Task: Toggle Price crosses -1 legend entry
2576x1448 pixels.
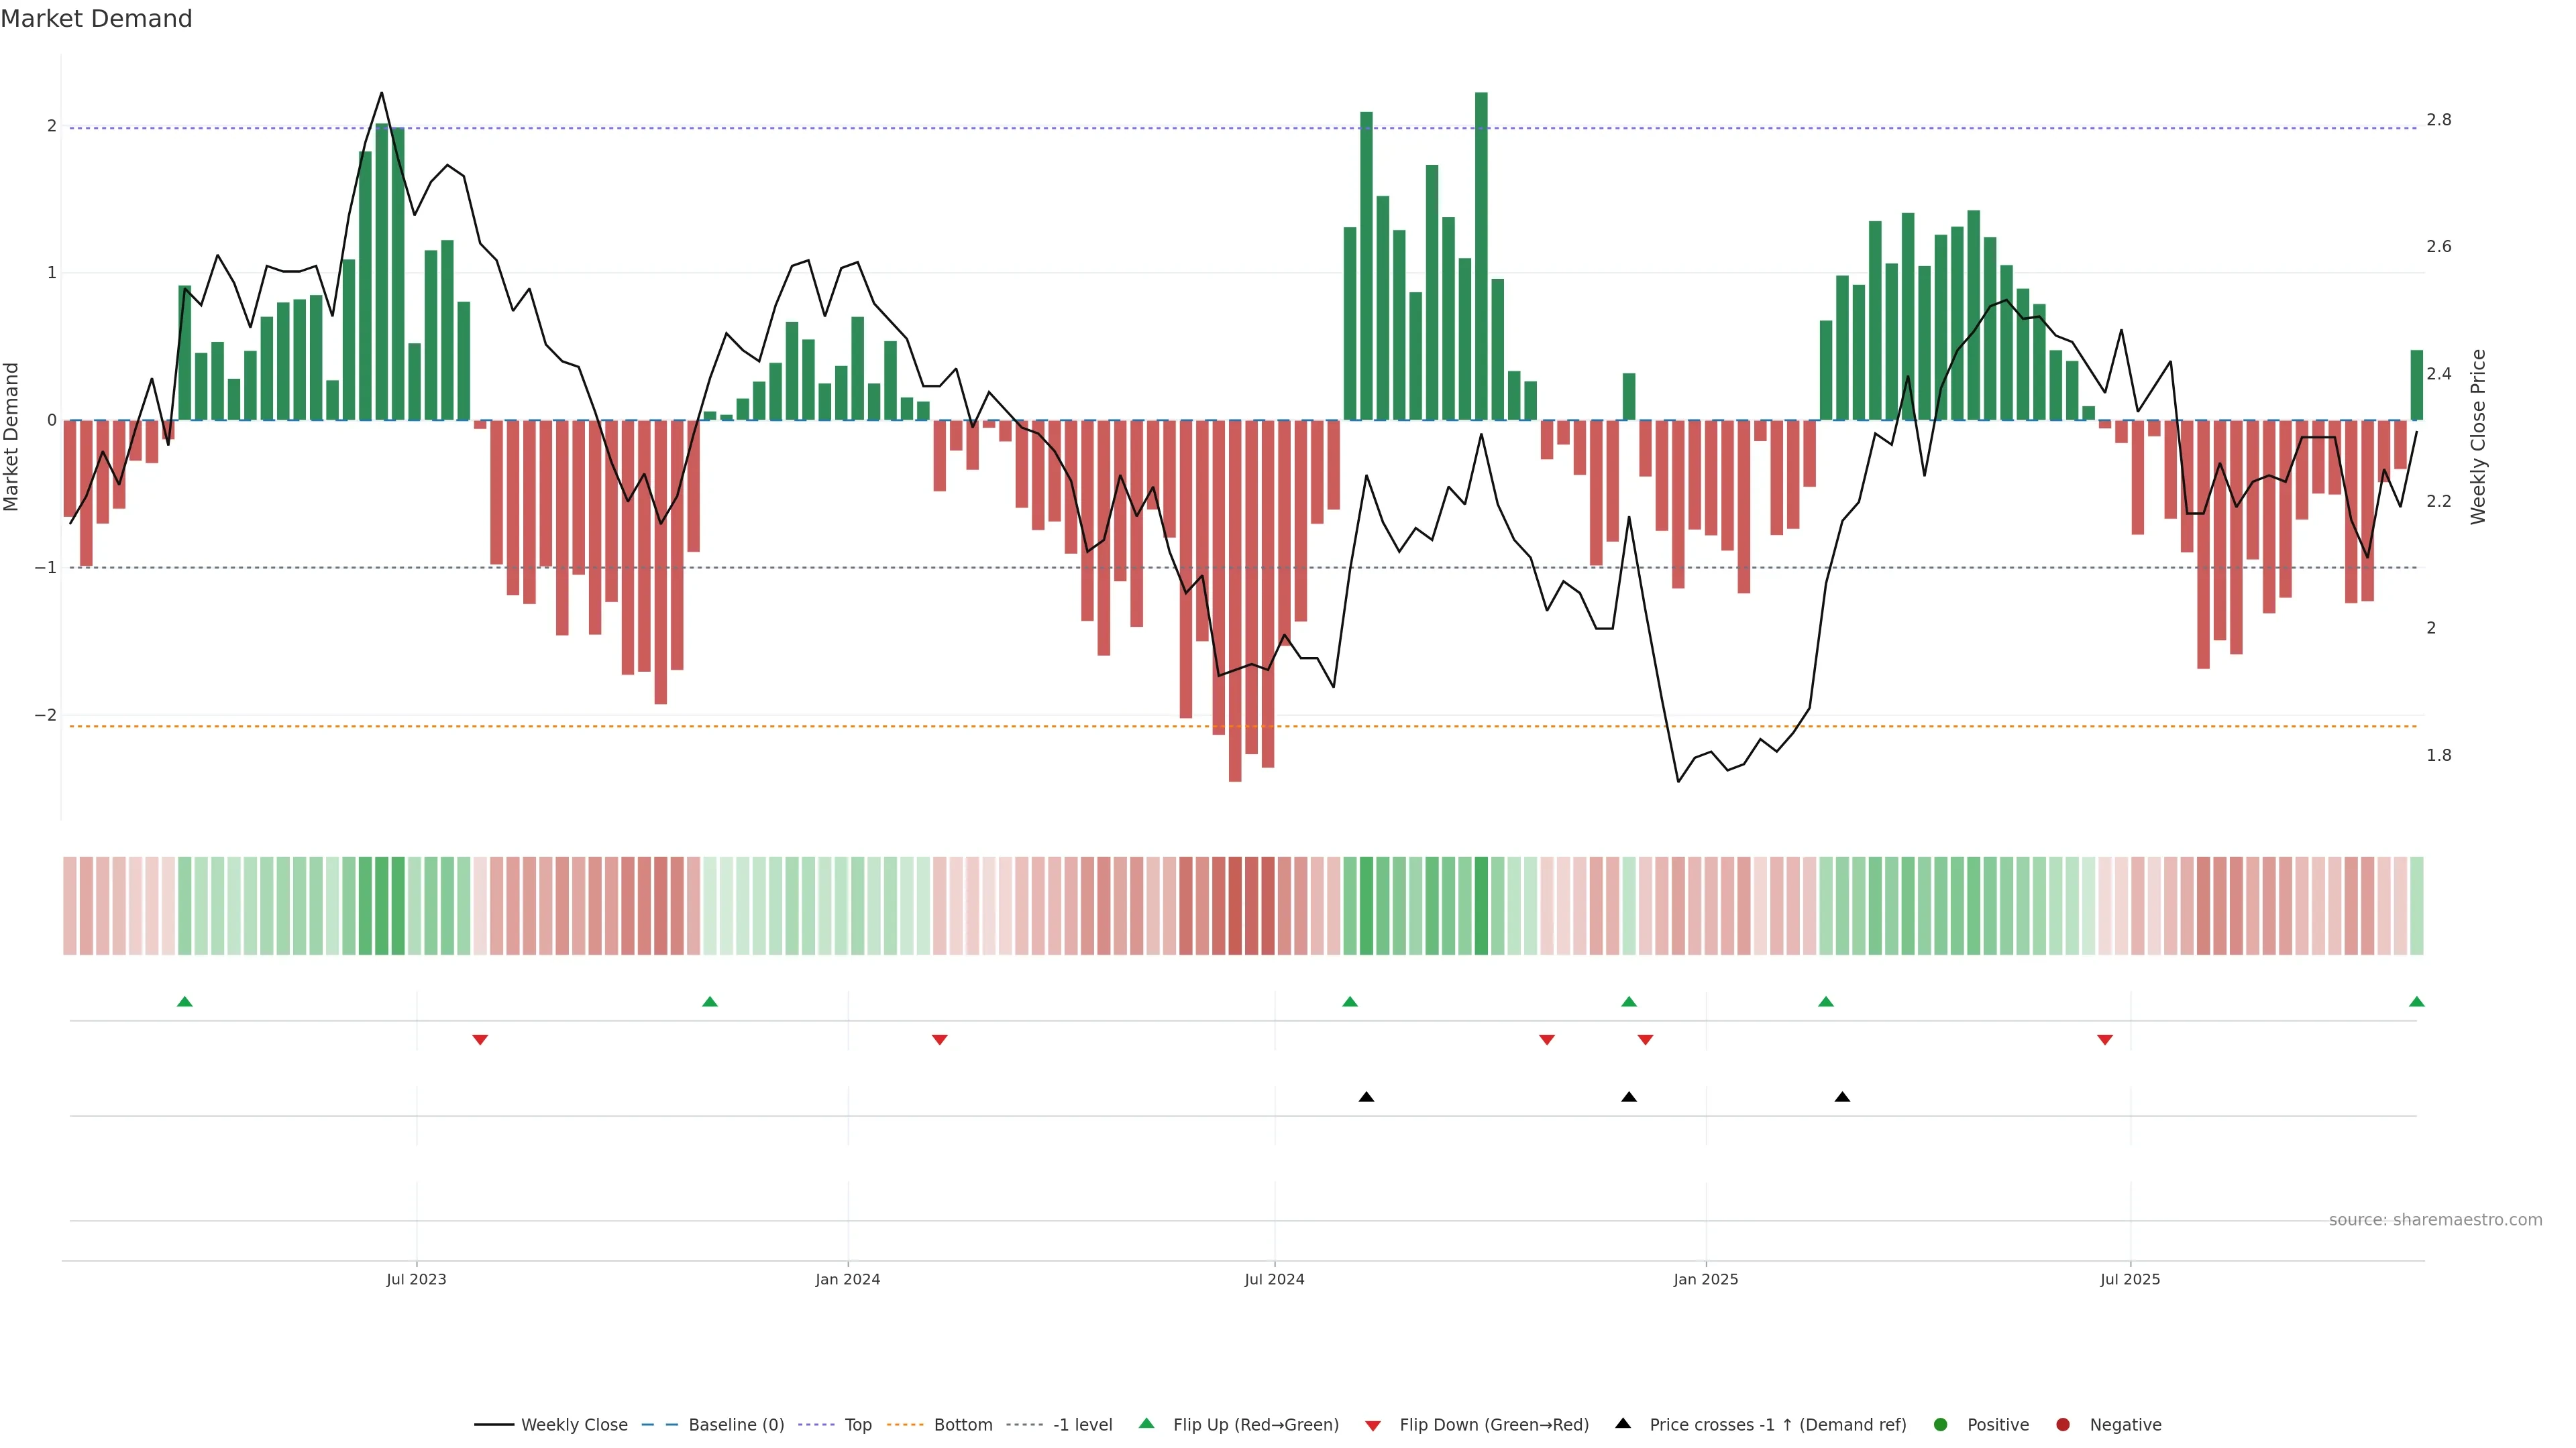Action: tap(1777, 1425)
